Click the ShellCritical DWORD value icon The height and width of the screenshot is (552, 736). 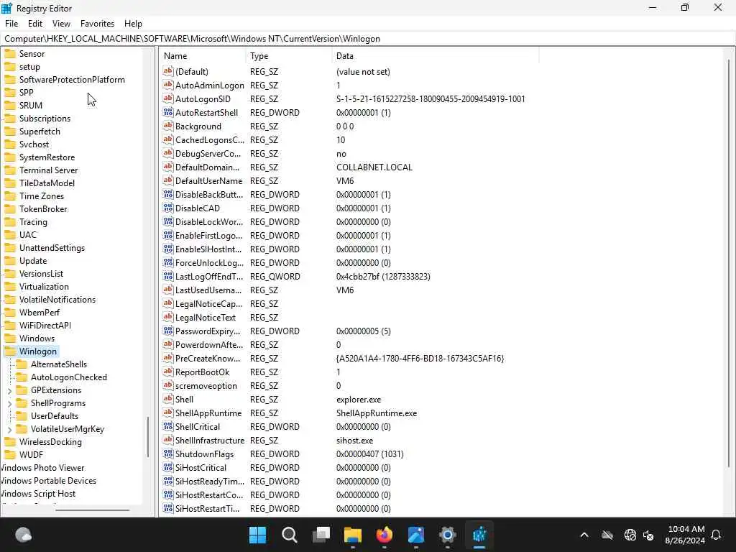167,426
